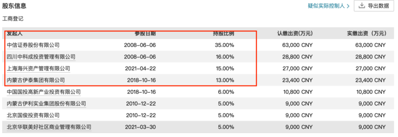The width and height of the screenshot is (398, 137).
Task: Click the 参股日期 column header
Action: pyautogui.click(x=145, y=34)
